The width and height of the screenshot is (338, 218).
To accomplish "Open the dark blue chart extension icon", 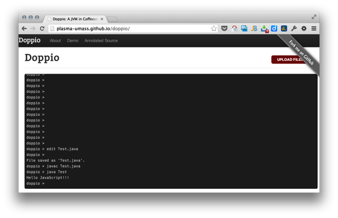I will click(x=284, y=29).
